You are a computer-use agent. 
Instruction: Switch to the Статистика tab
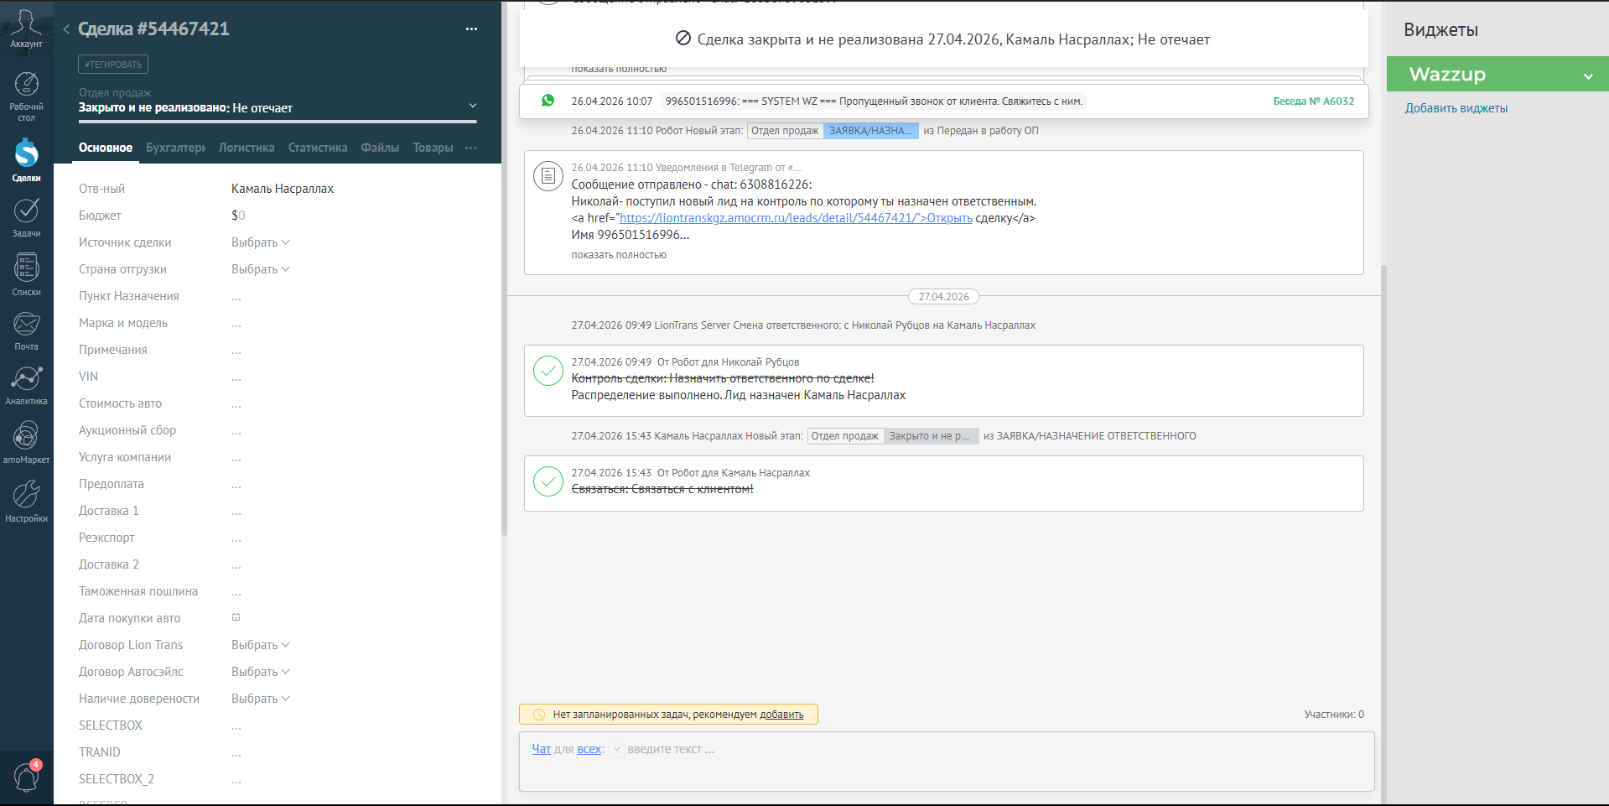[318, 148]
